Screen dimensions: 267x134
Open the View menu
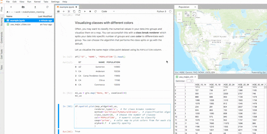point(22,2)
